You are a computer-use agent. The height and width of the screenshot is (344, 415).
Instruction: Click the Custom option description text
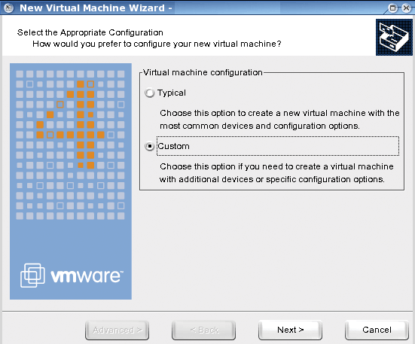(276, 173)
